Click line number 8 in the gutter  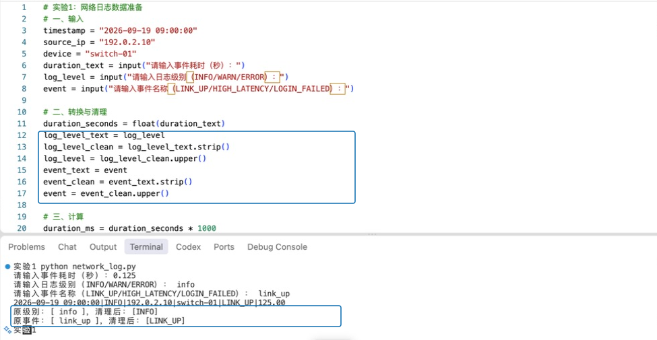pos(24,89)
